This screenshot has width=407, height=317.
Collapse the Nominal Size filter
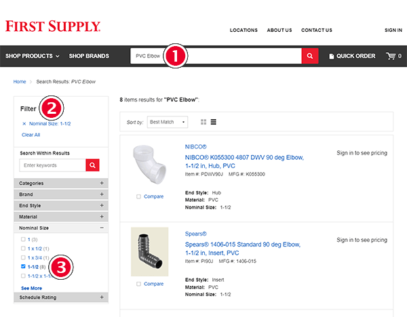pos(61,228)
